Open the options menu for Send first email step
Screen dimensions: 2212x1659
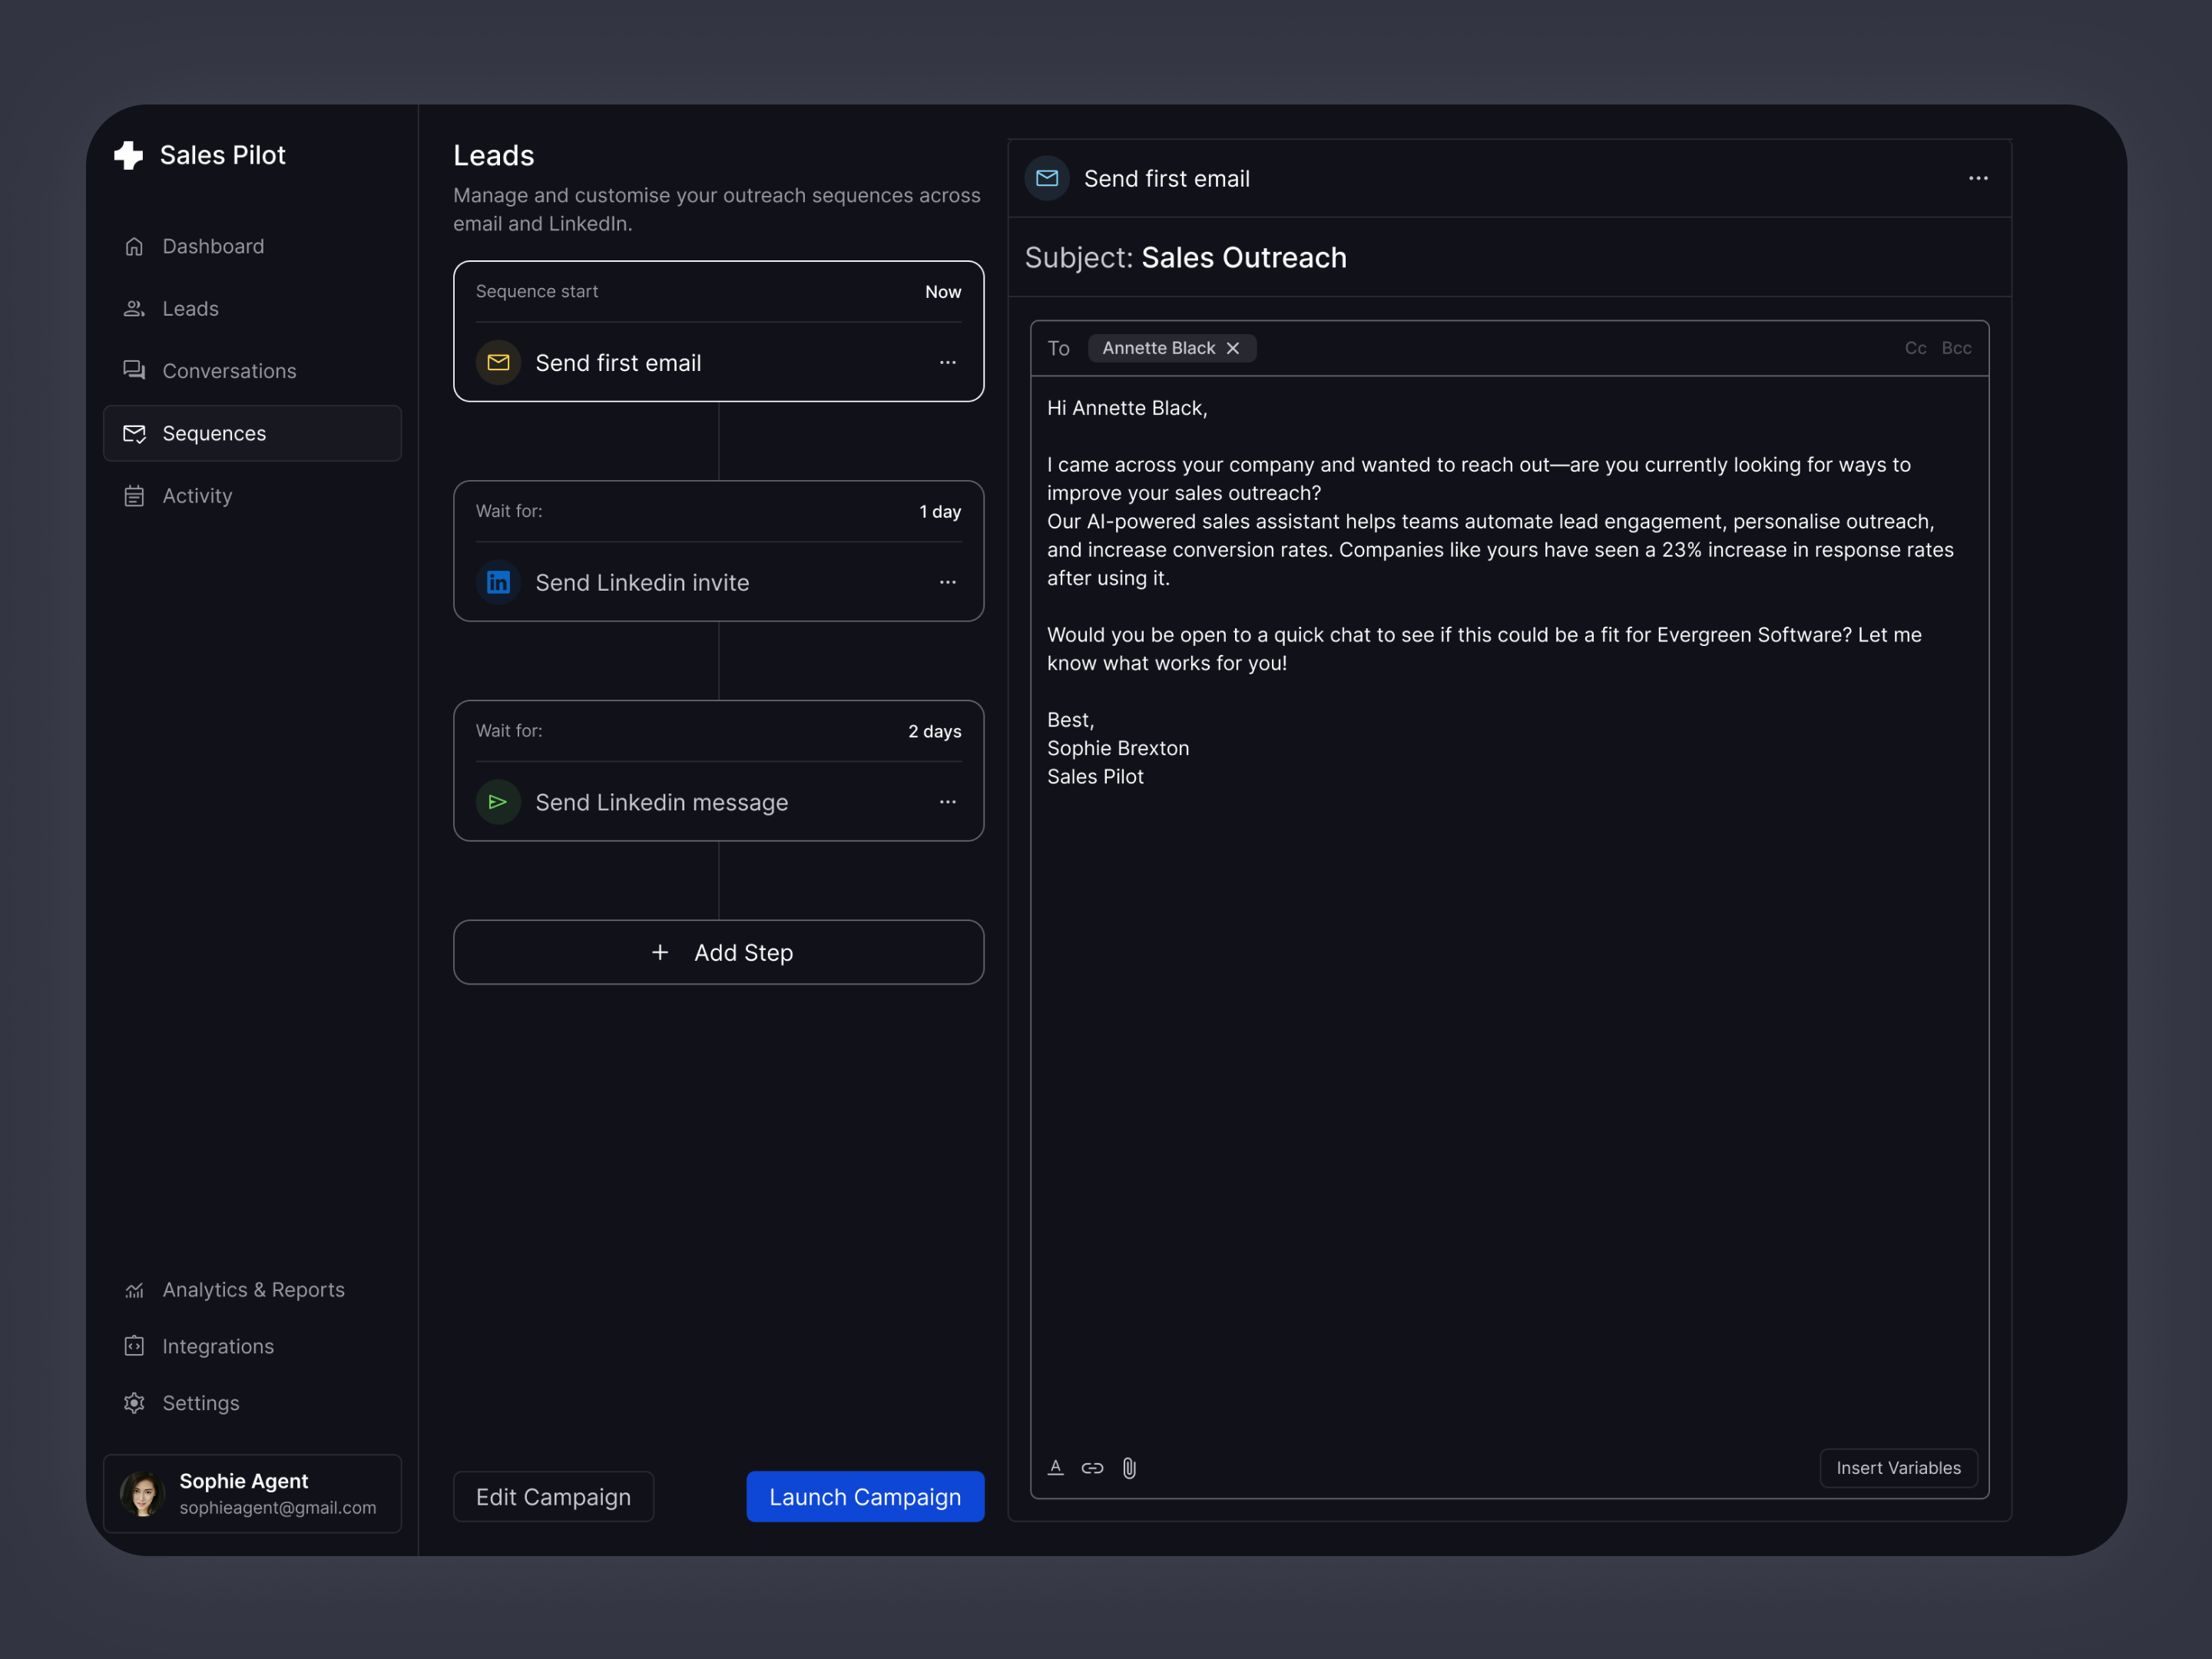click(947, 362)
